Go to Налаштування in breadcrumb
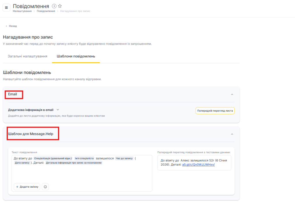The image size is (295, 206). pos(22,11)
